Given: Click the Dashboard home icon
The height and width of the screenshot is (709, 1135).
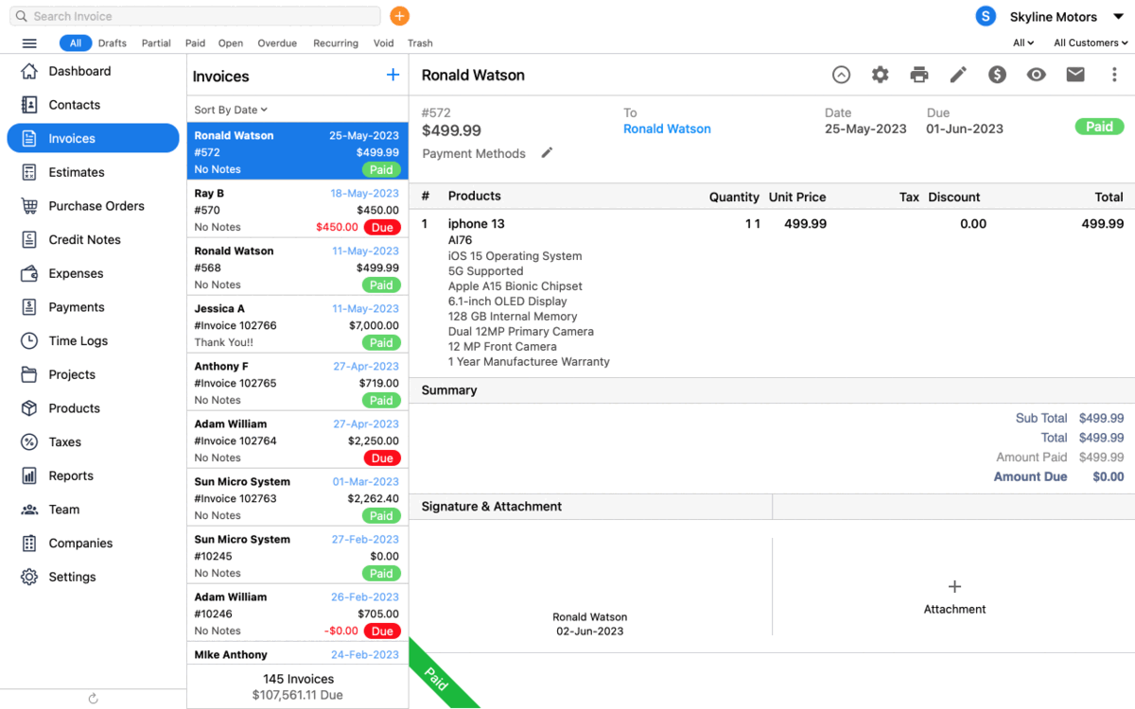Looking at the screenshot, I should tap(29, 71).
